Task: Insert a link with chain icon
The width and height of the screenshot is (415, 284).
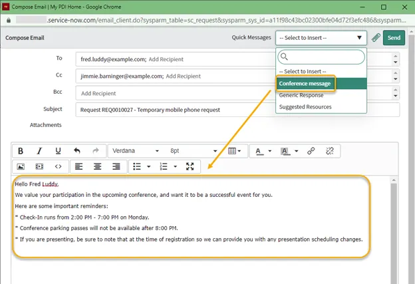Action: coord(311,151)
